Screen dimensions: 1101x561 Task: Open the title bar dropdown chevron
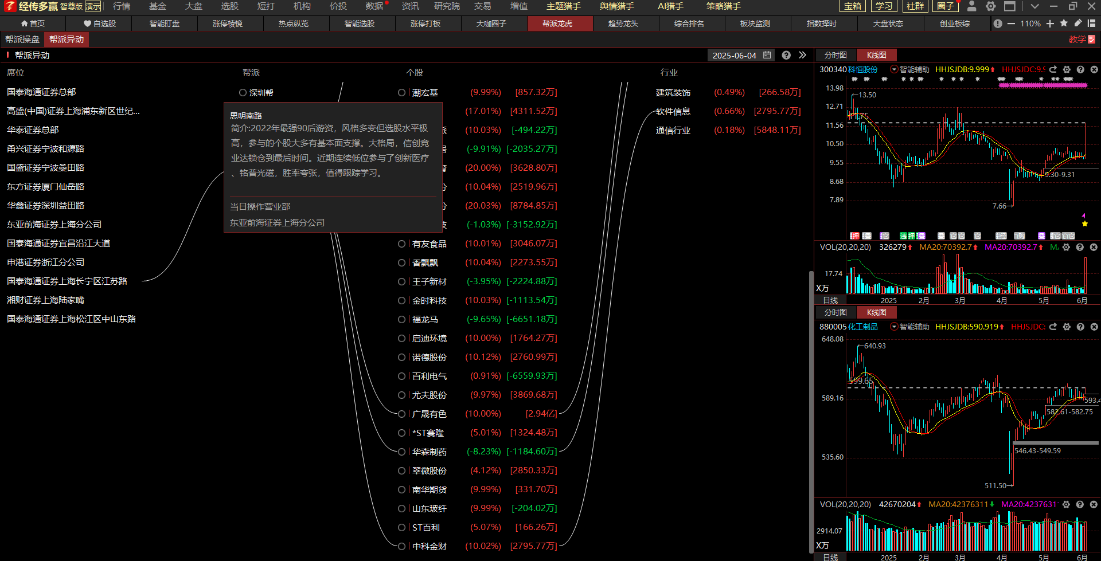(x=1034, y=6)
